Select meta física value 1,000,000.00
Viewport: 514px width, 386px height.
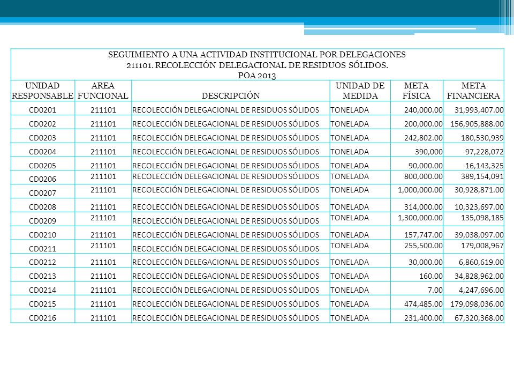tap(420, 190)
